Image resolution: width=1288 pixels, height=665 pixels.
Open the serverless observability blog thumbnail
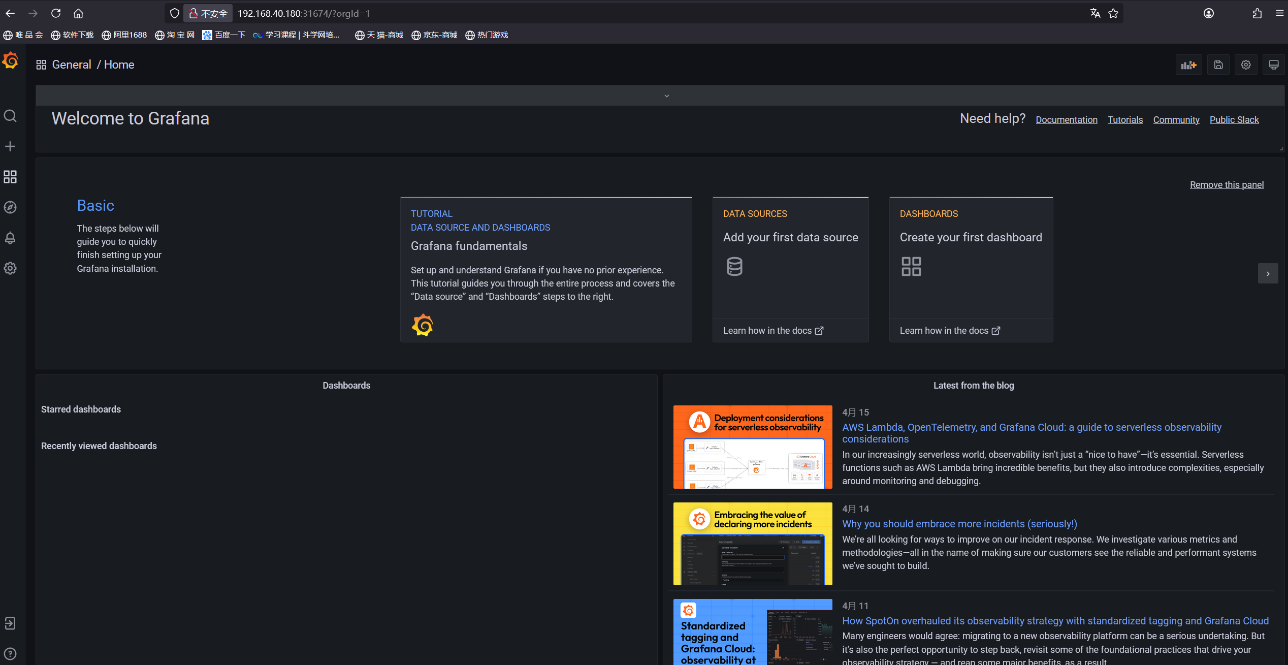tap(752, 447)
